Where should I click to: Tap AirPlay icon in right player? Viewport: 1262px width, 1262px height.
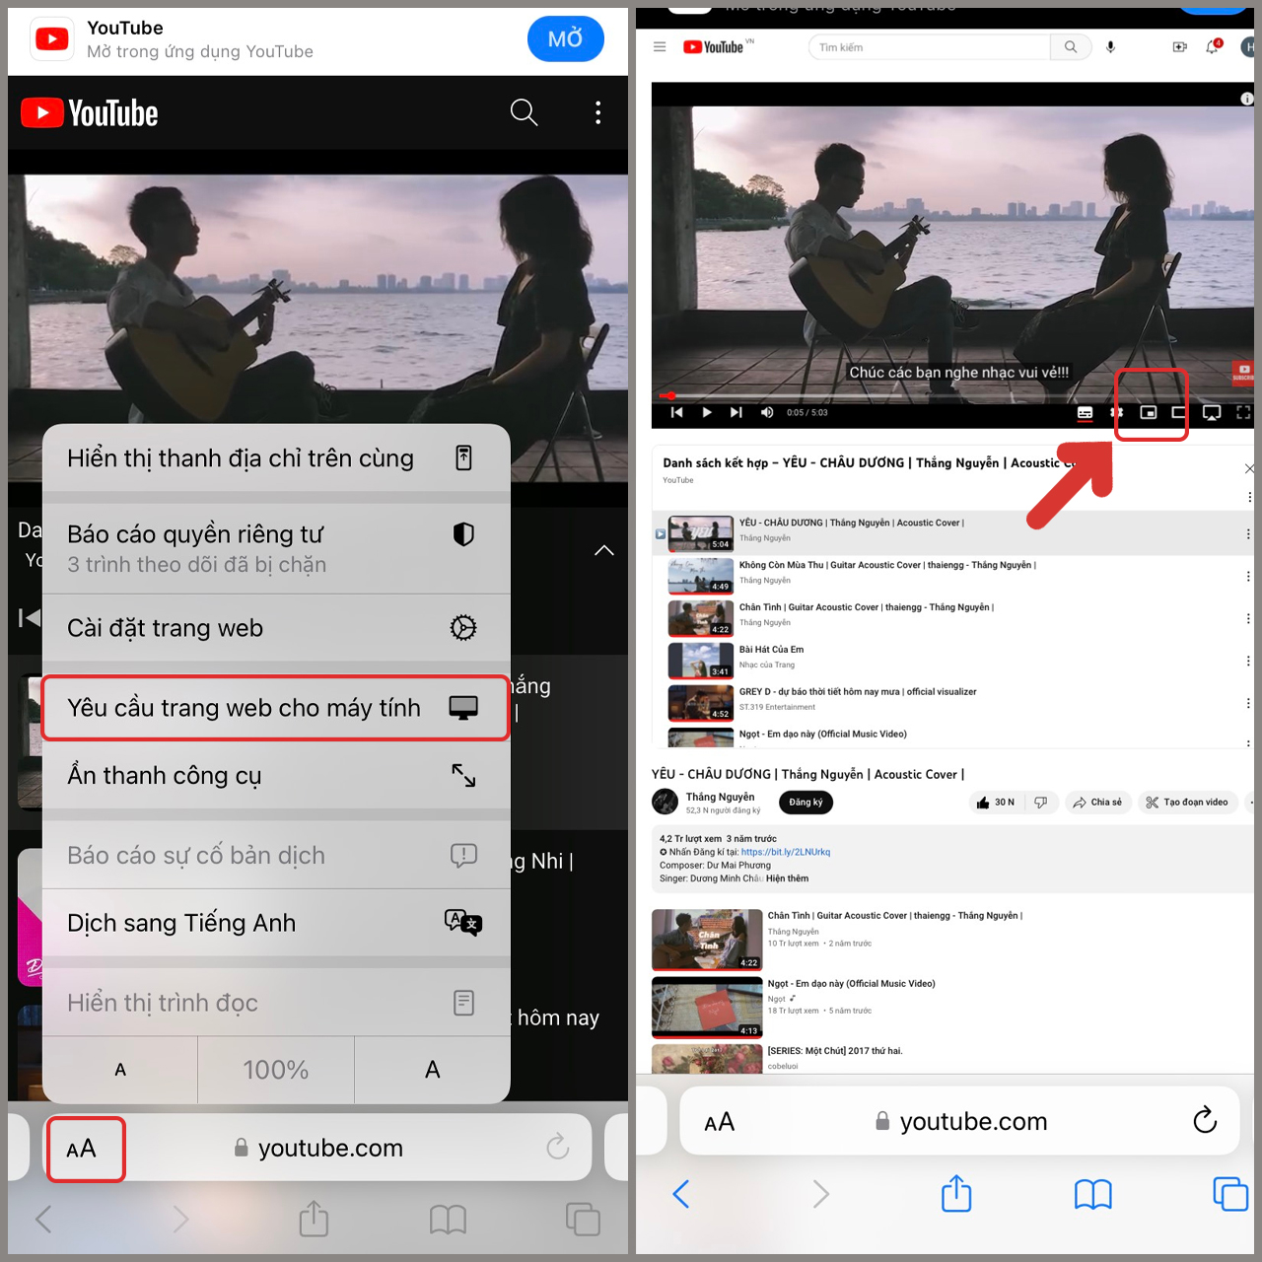(x=1212, y=412)
